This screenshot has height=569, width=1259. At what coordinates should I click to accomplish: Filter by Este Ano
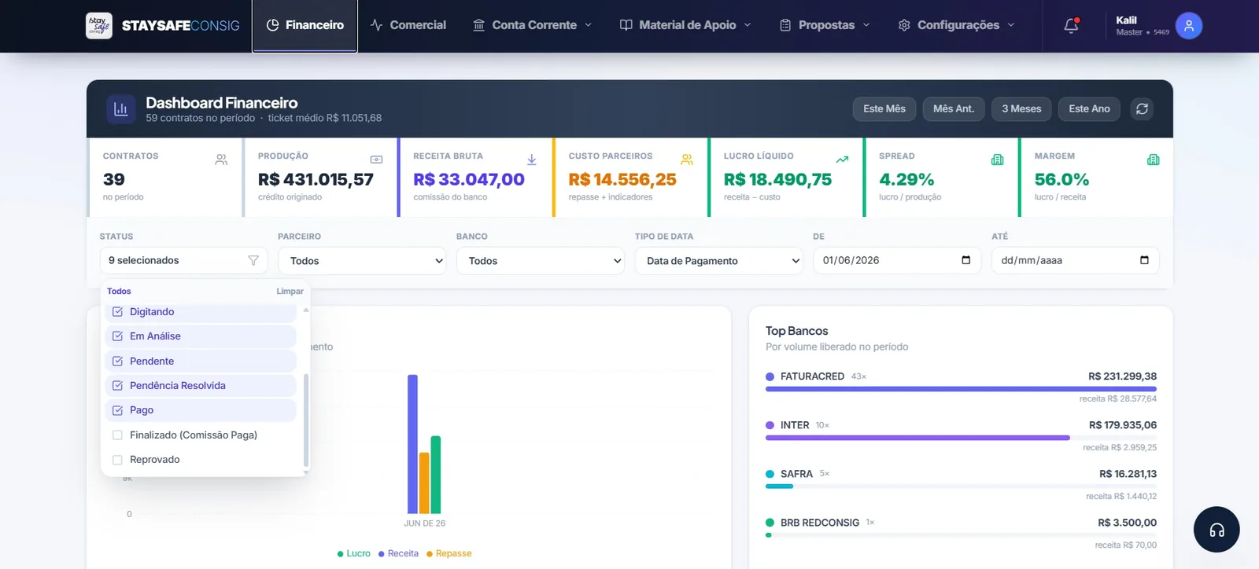(x=1089, y=108)
